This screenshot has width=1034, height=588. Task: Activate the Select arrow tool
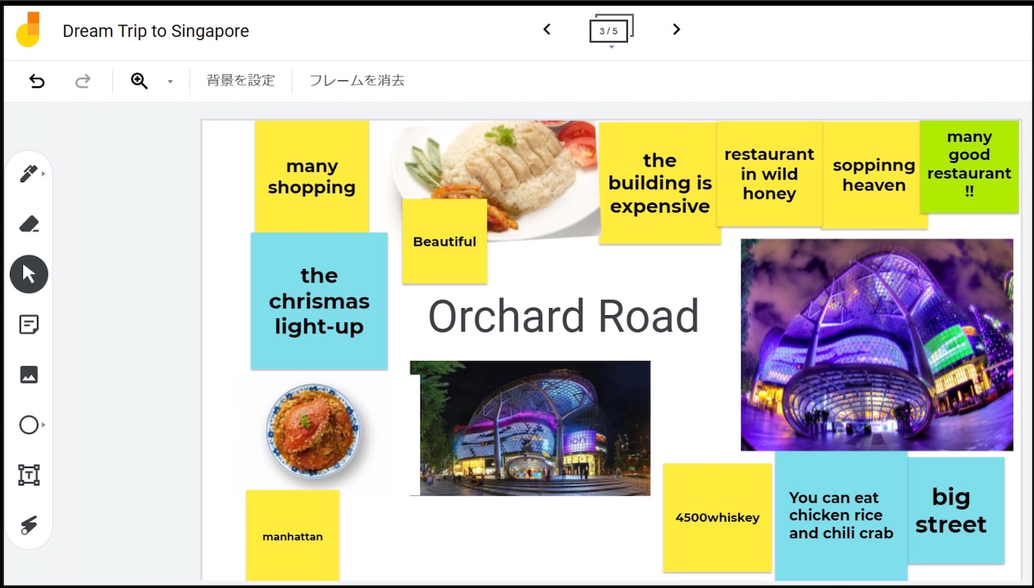coord(29,274)
